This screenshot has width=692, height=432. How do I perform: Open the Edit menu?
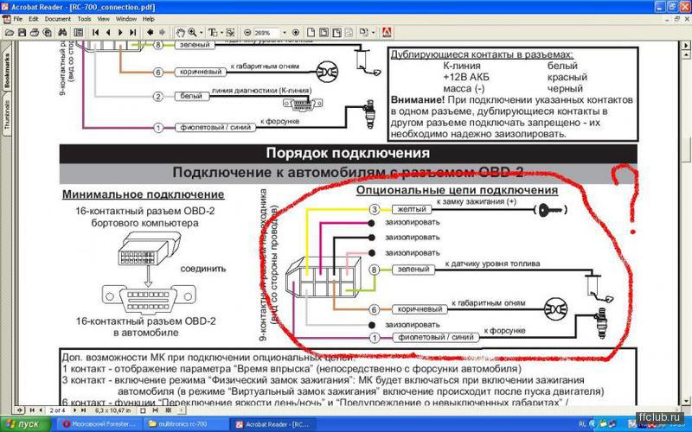click(x=34, y=19)
